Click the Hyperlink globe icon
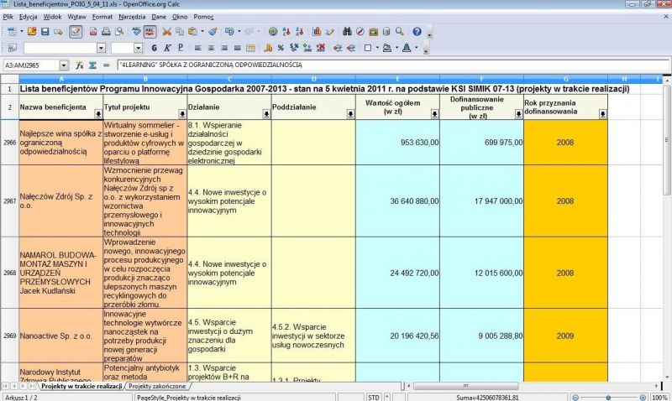Viewport: 672px width, 401px height. [273, 32]
